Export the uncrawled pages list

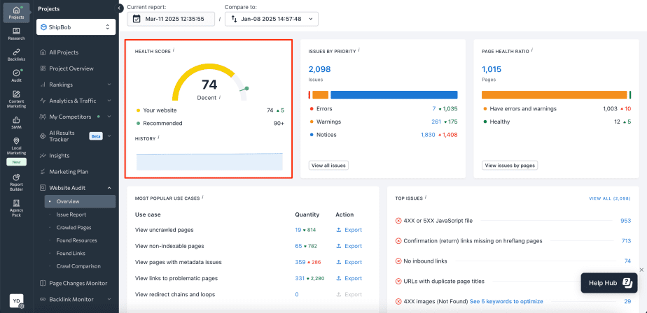[x=349, y=230]
